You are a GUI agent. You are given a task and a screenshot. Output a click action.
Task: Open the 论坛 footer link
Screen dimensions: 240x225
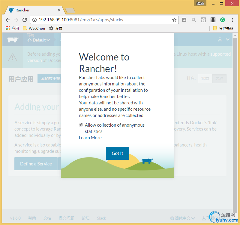[x=85, y=218]
